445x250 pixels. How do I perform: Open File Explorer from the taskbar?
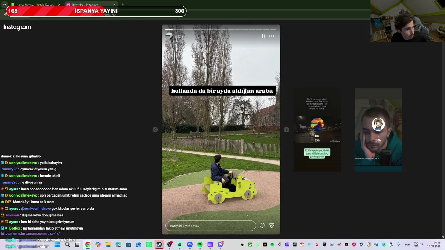108,245
